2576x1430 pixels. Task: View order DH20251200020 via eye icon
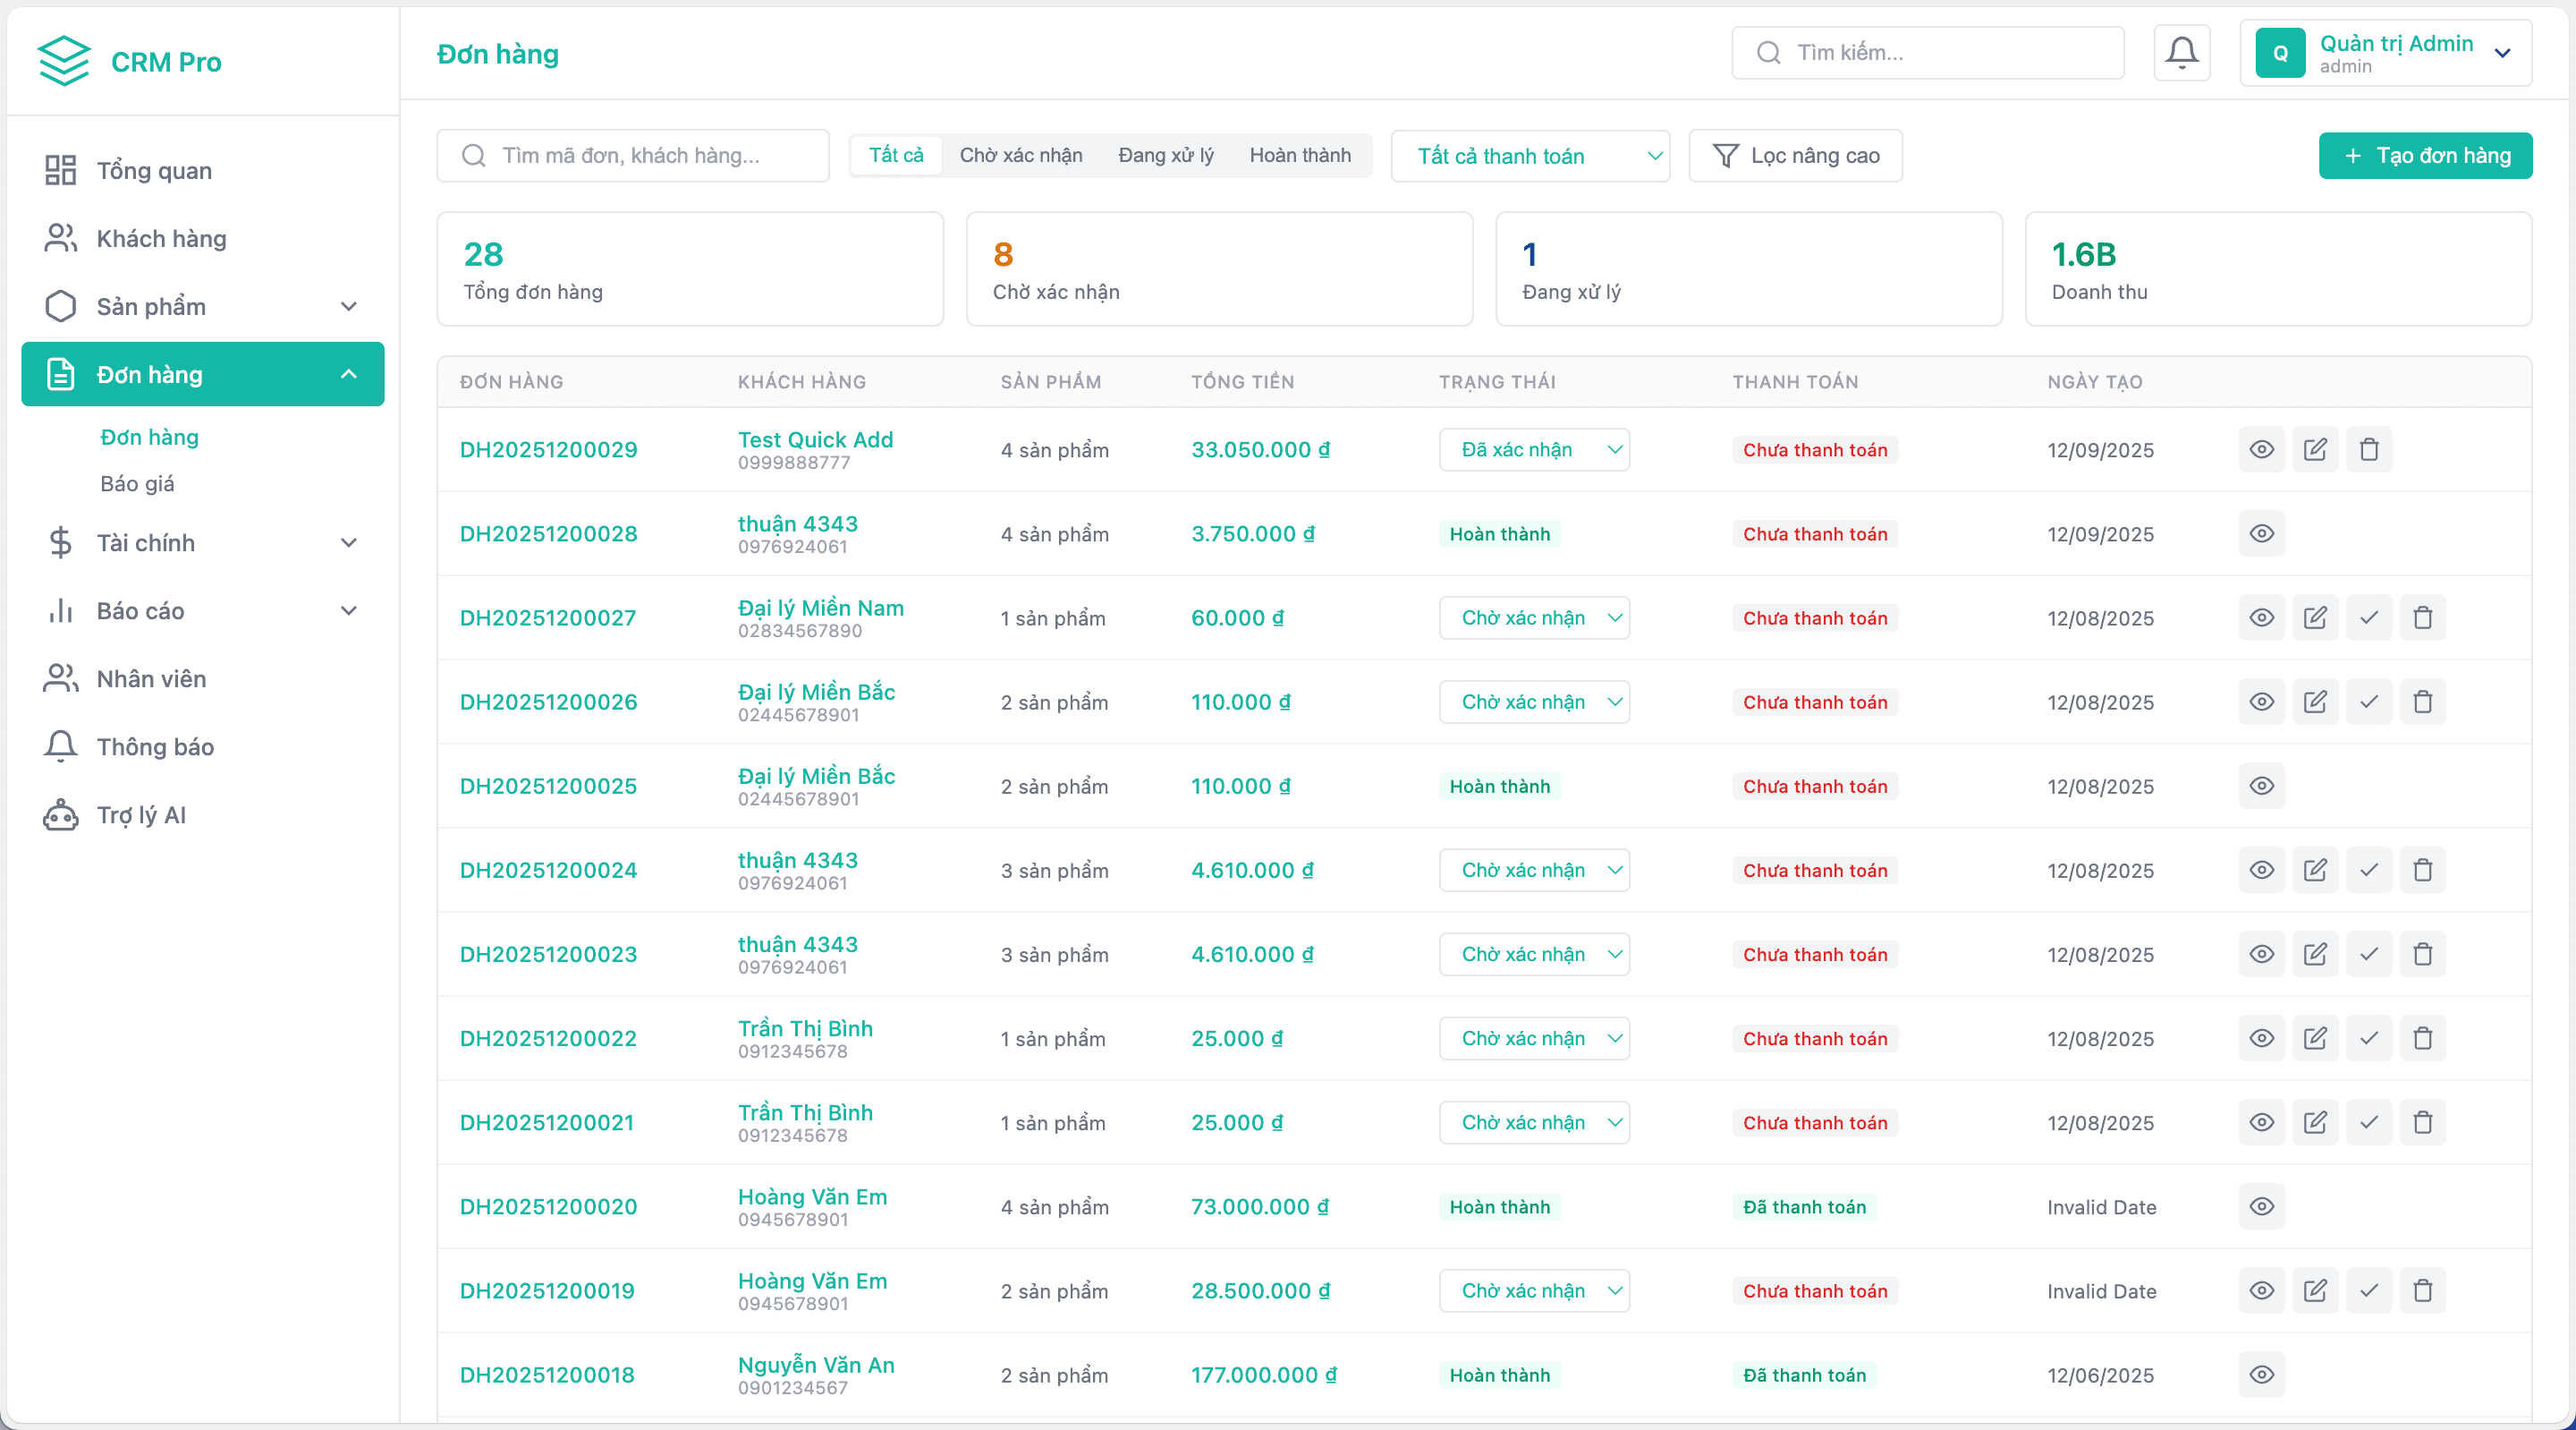(x=2261, y=1206)
